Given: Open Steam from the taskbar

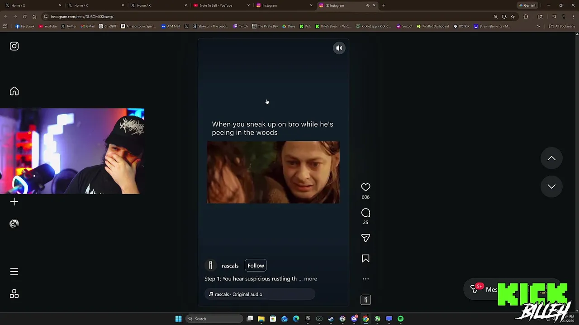Looking at the screenshot, I should (x=331, y=319).
